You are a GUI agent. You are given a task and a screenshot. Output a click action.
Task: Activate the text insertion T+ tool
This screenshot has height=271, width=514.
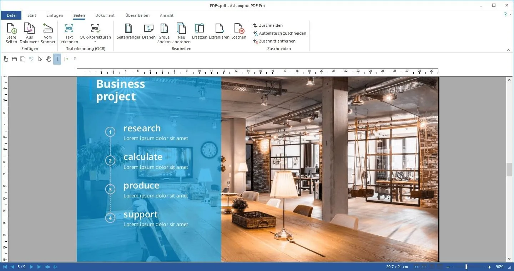click(66, 59)
